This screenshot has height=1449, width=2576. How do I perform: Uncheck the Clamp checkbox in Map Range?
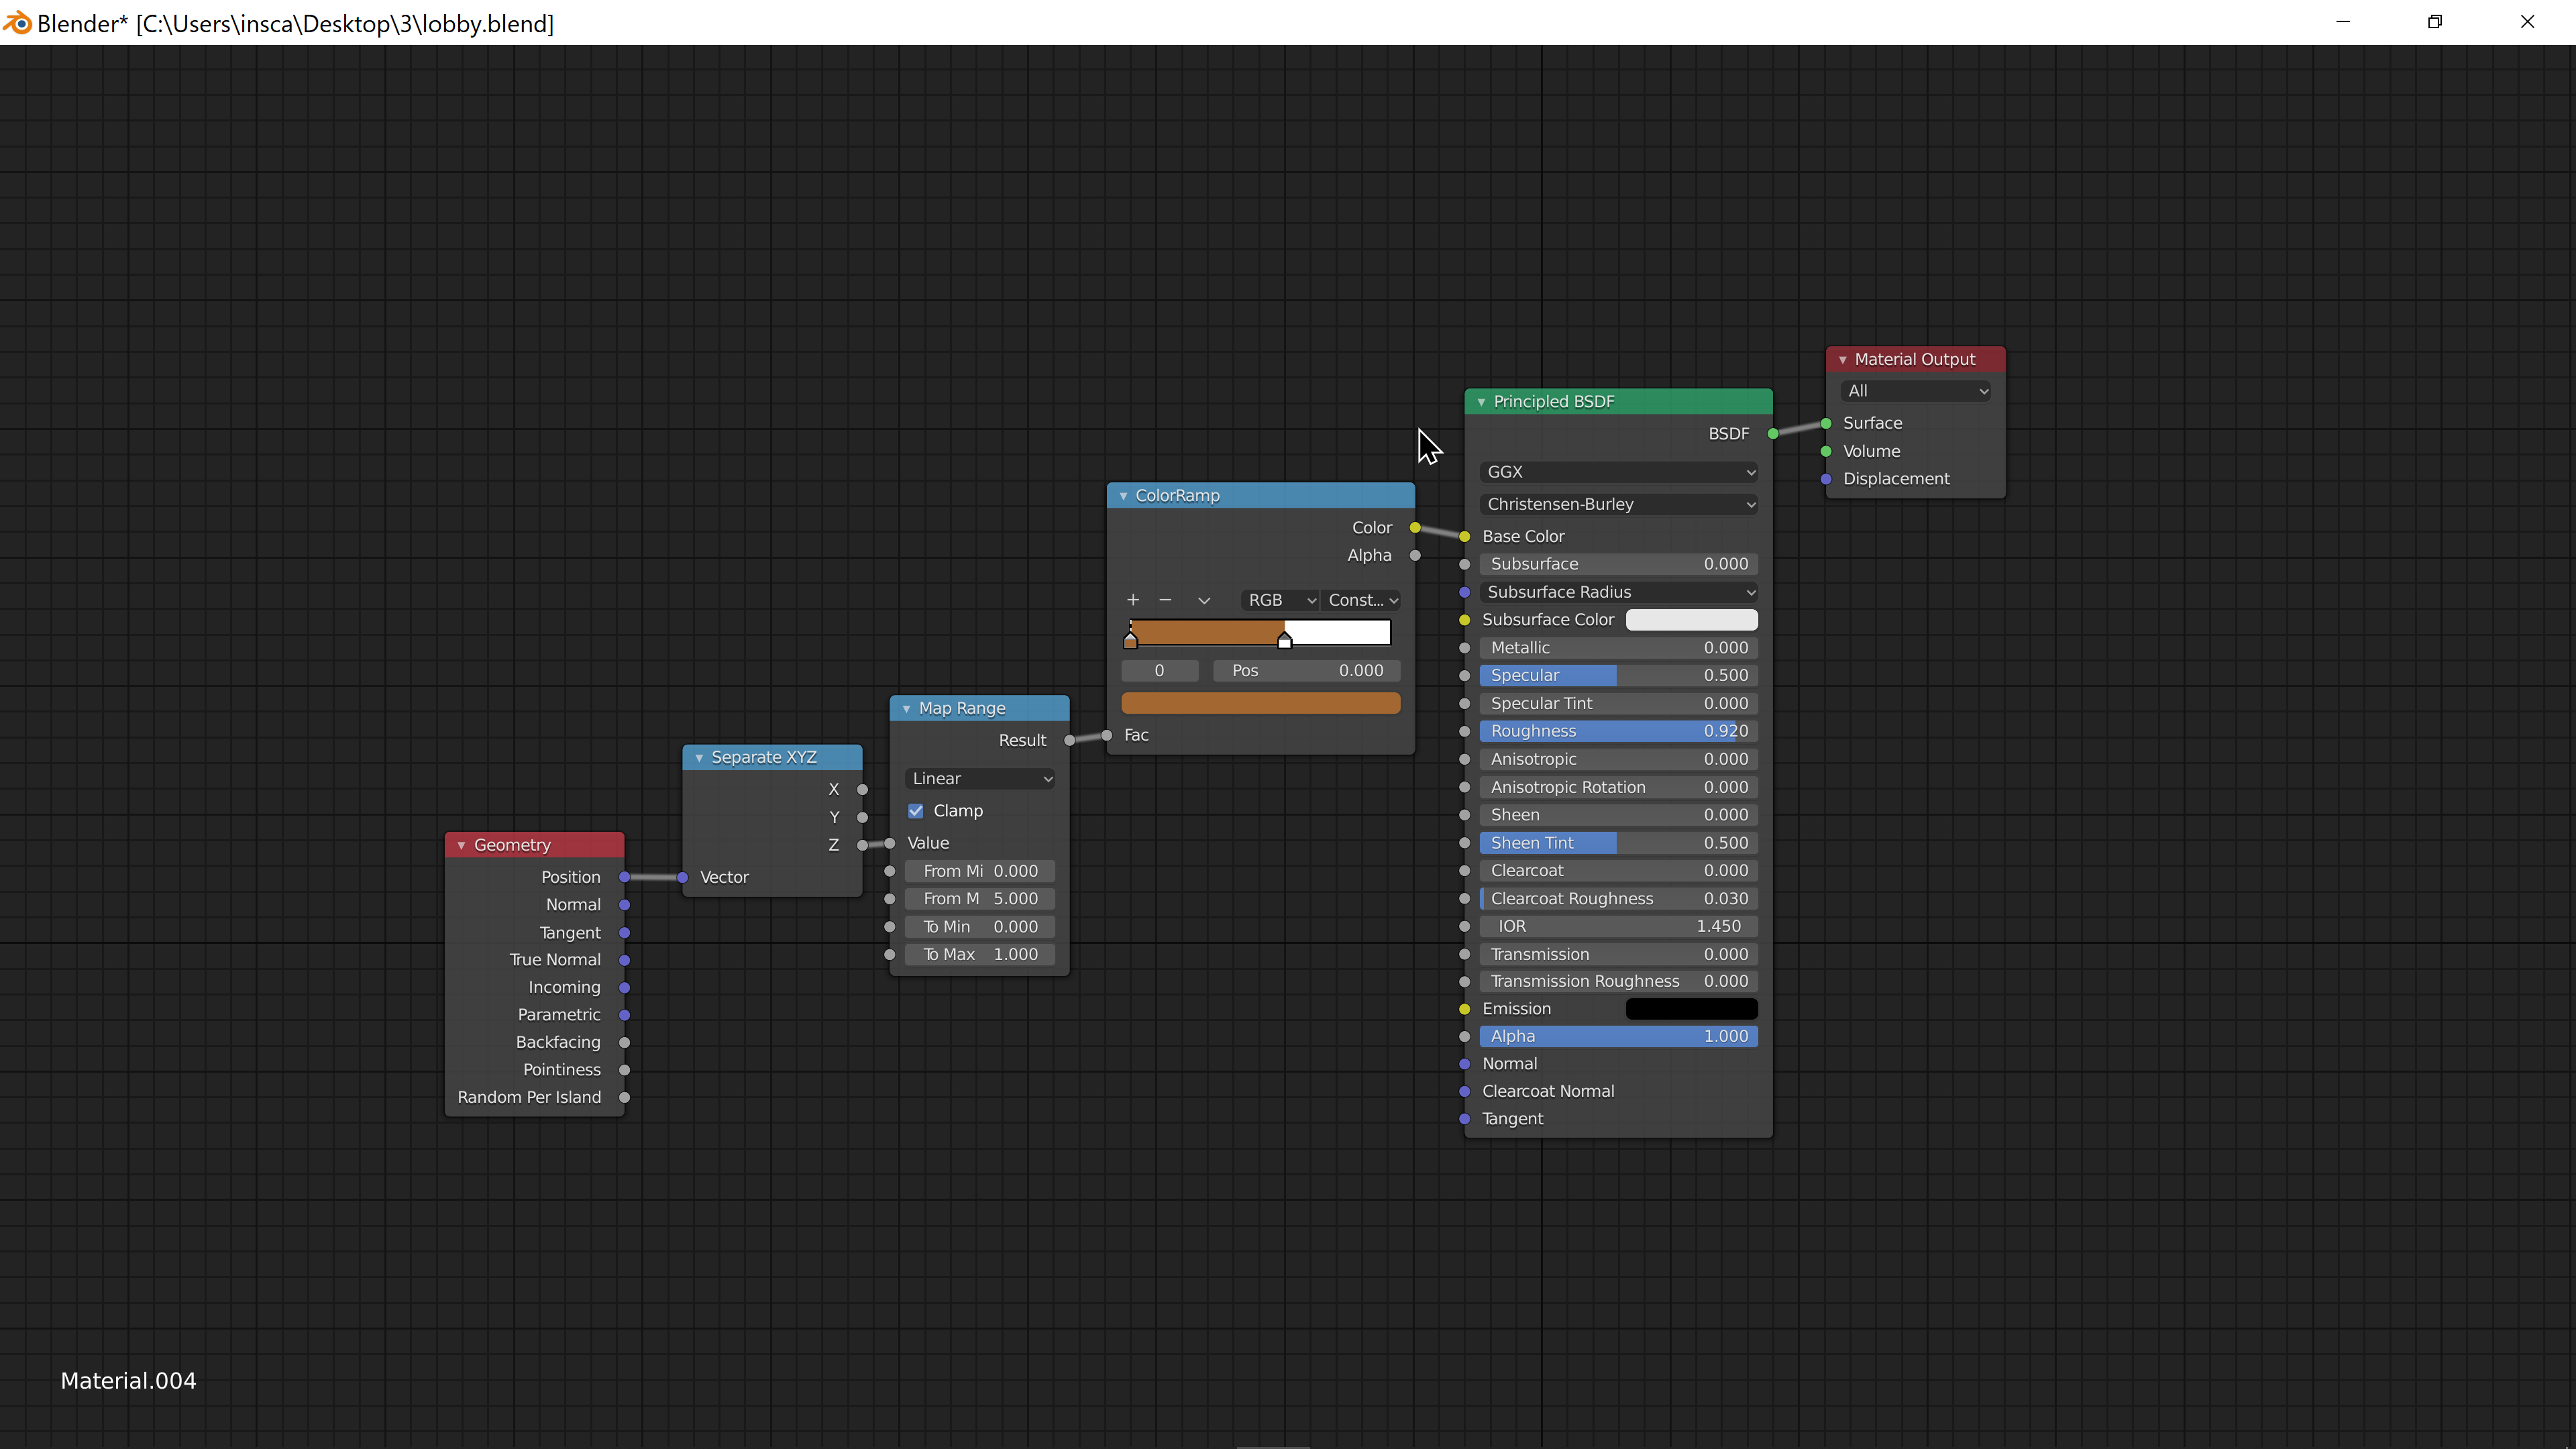point(916,811)
